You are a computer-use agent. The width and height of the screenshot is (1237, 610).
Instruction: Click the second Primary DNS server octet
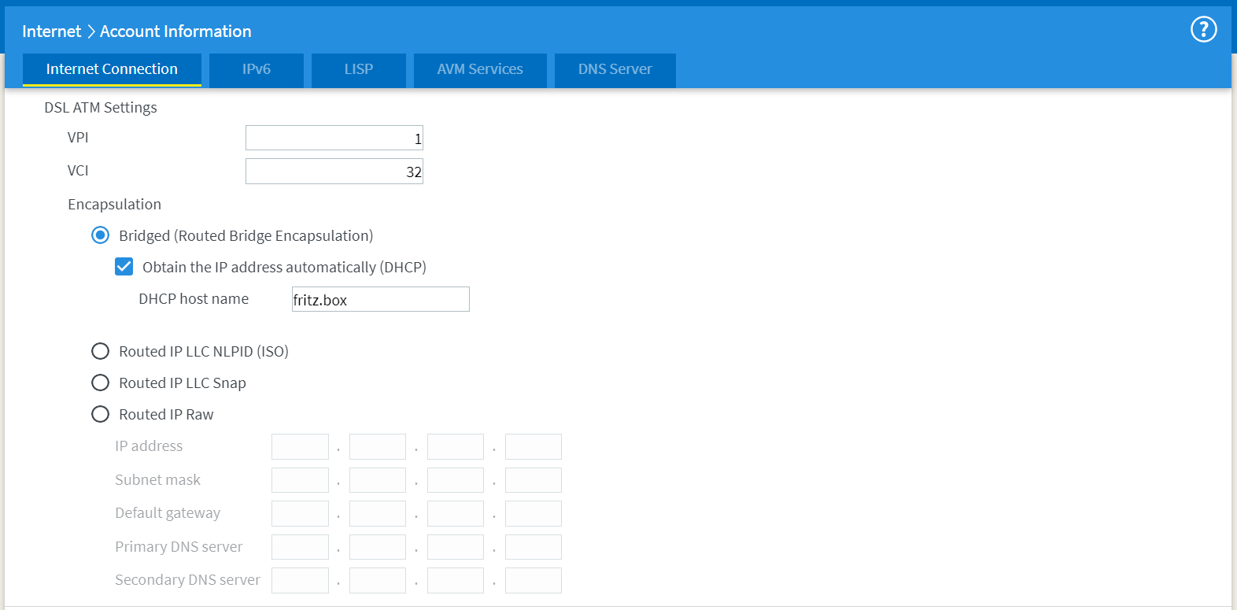tap(378, 547)
